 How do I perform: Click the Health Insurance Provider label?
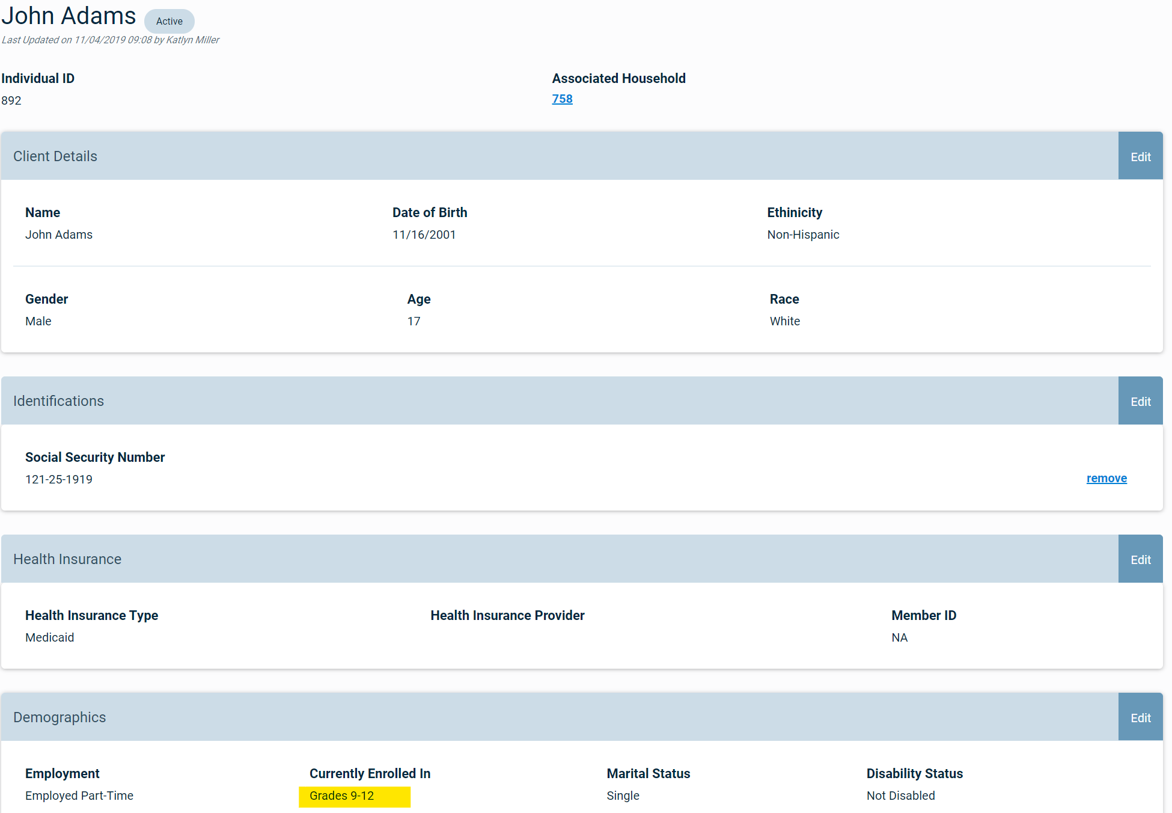[507, 615]
